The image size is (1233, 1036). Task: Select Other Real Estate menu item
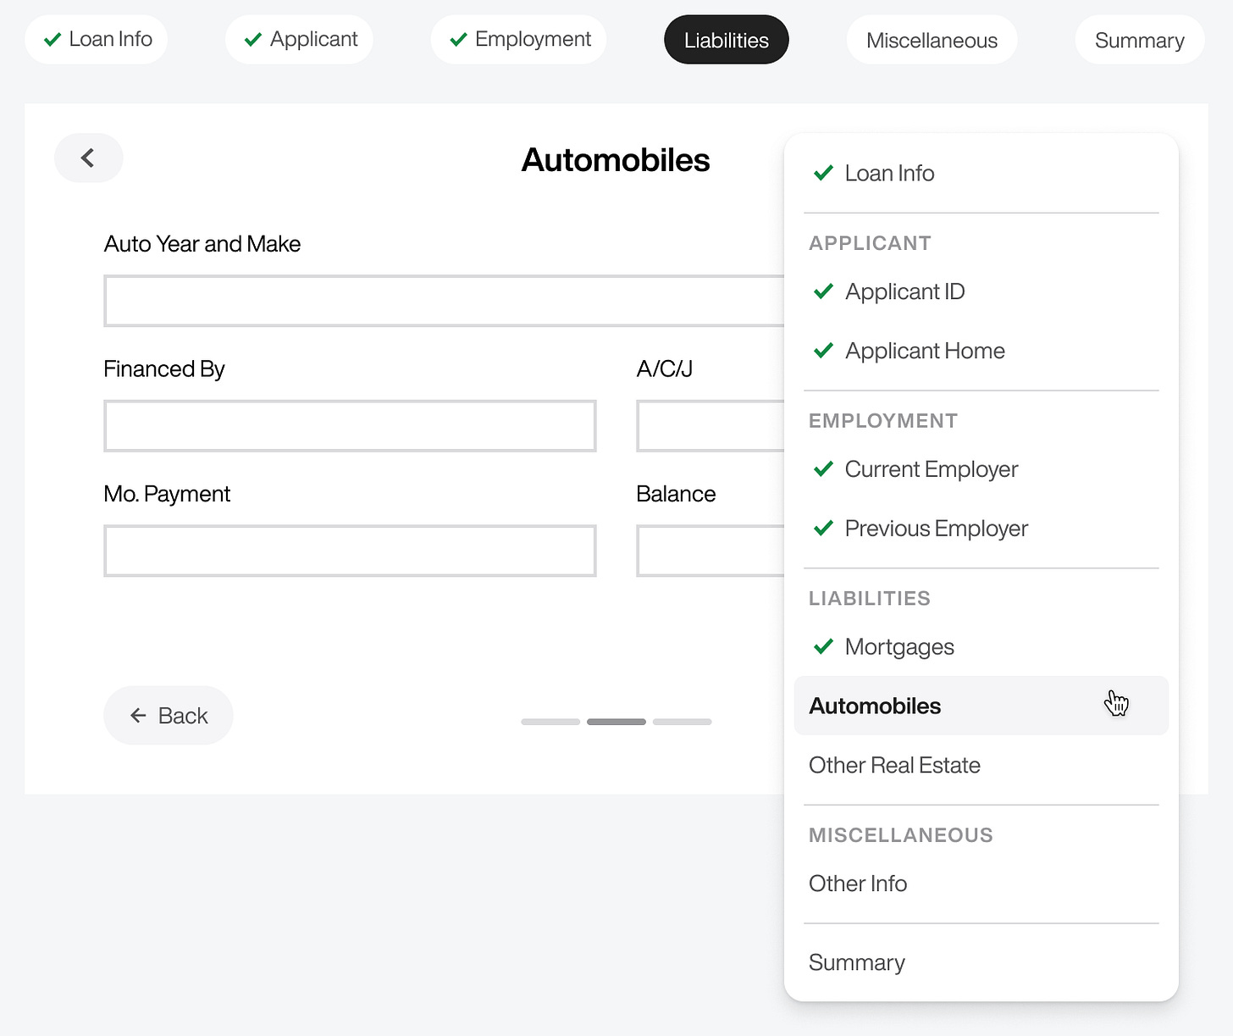click(x=894, y=766)
